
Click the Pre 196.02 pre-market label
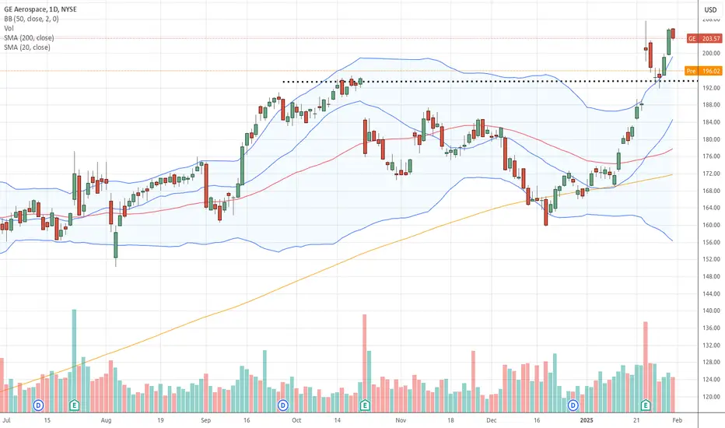[x=703, y=71]
